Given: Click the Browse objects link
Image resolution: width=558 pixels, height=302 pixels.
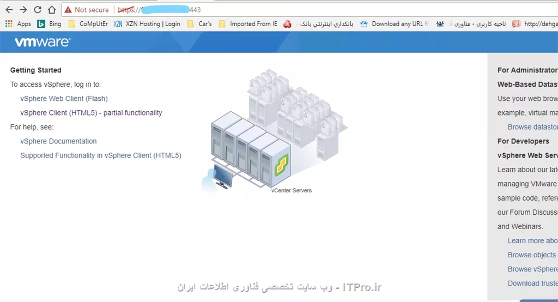Looking at the screenshot, I should [x=532, y=255].
